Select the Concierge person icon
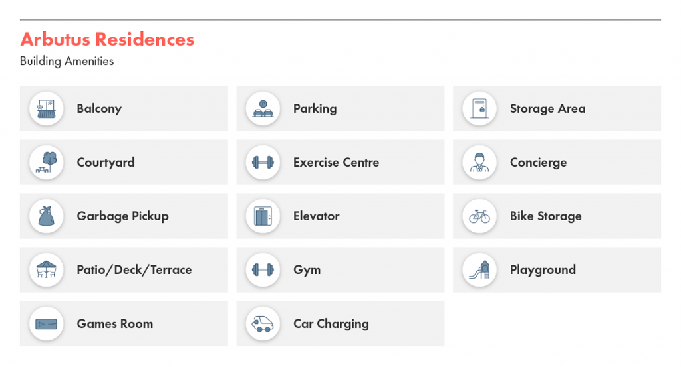This screenshot has height=367, width=681. [x=479, y=162]
